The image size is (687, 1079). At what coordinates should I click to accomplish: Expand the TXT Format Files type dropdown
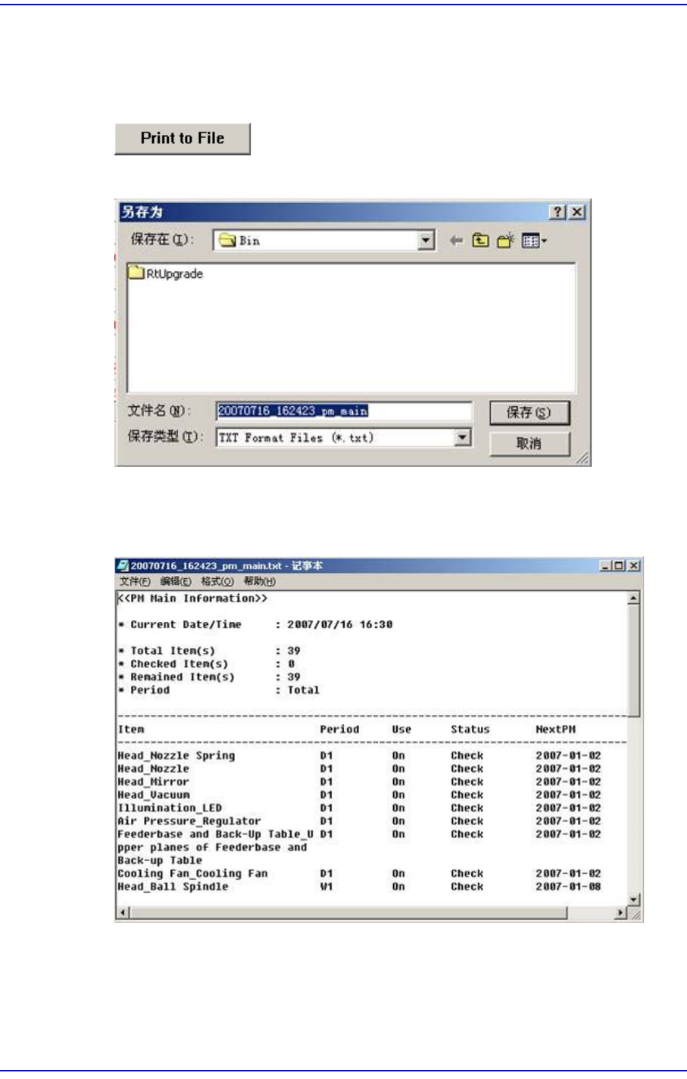(463, 437)
